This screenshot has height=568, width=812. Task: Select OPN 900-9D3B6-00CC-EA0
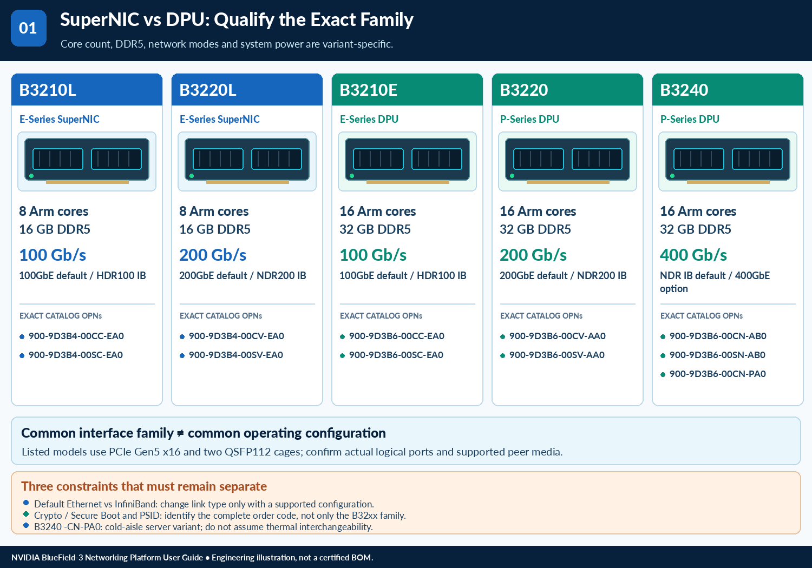click(397, 336)
